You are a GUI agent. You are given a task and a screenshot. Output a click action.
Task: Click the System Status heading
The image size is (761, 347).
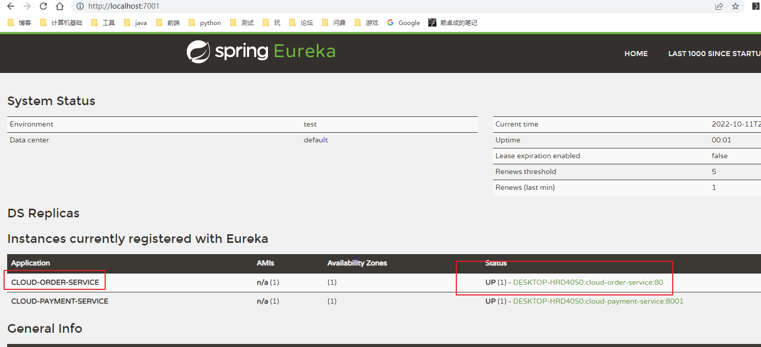click(x=52, y=101)
